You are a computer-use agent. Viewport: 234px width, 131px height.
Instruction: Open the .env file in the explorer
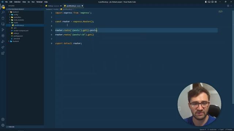[x=15, y=28]
